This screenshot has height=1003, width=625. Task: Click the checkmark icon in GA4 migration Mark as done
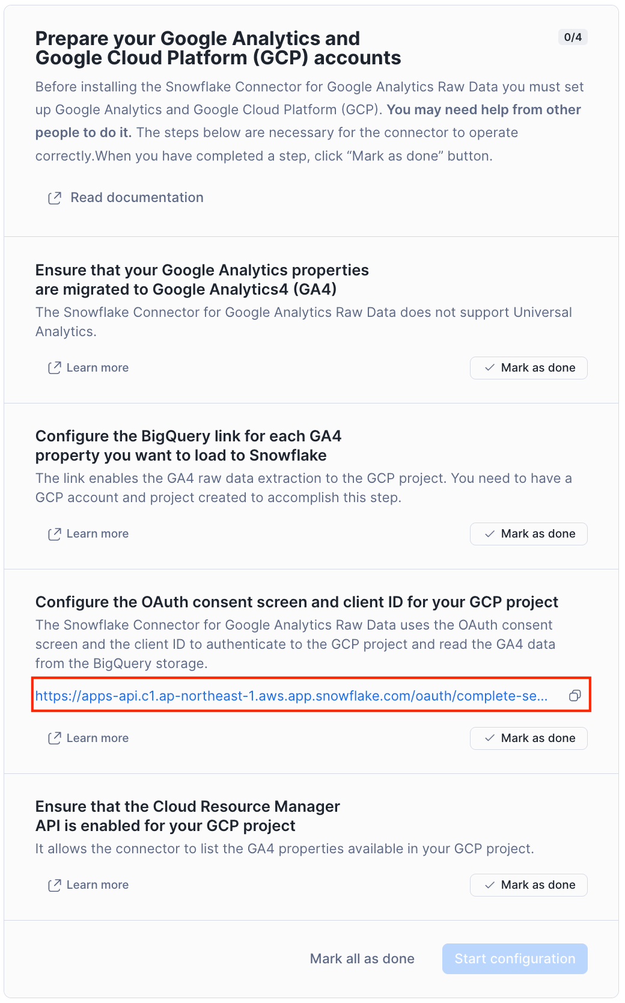pyautogui.click(x=490, y=368)
